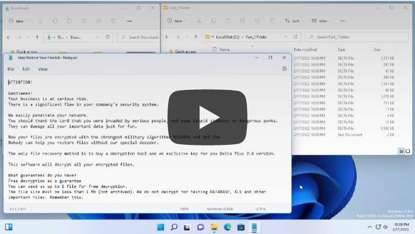415x234 pixels.
Task: Switch to Notepad from the taskbar
Action: [x=254, y=227]
